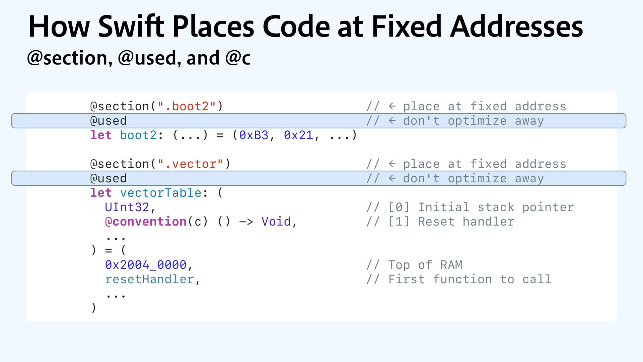Click the ".boot2" string literal
643x362 pixels.
pos(187,106)
